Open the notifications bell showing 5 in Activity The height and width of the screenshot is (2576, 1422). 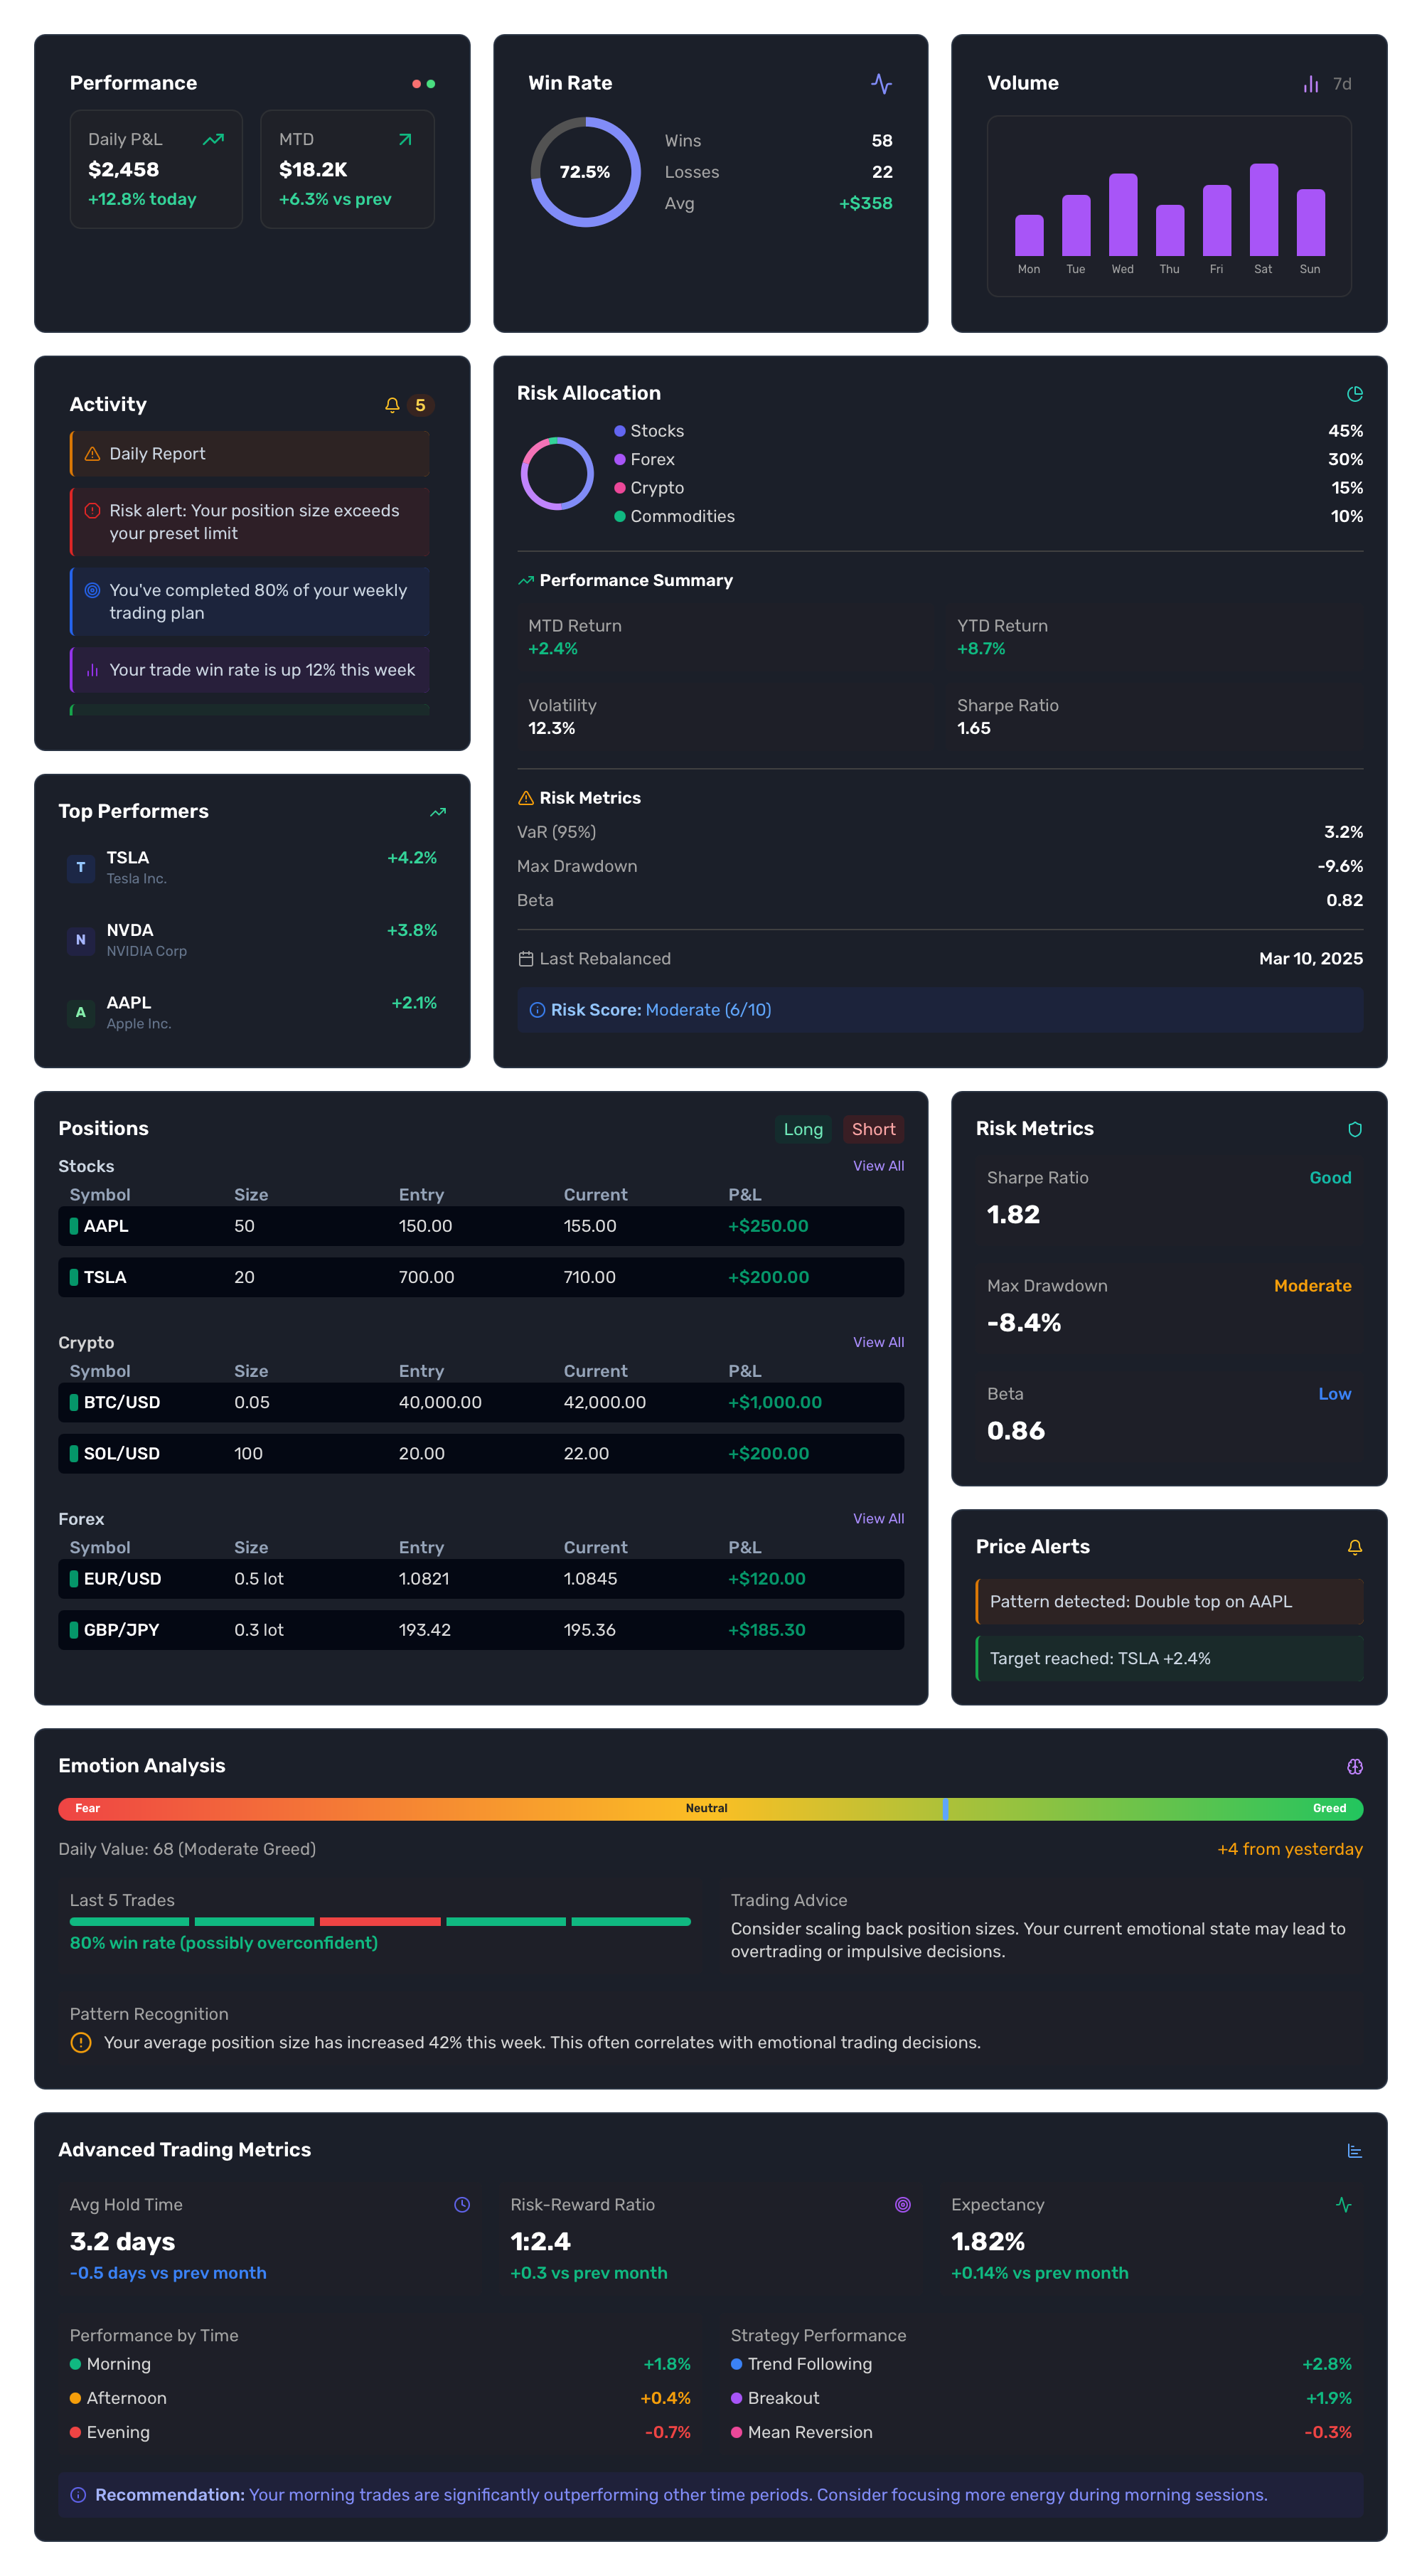(392, 405)
